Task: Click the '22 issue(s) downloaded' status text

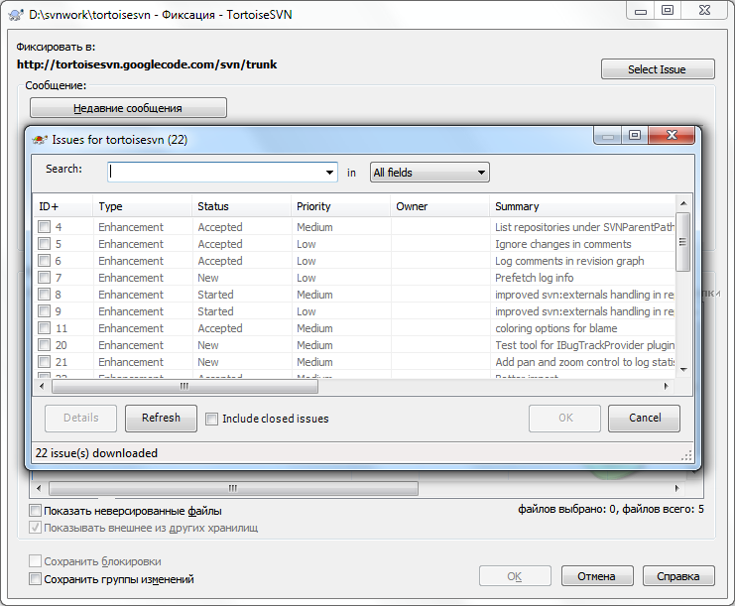Action: coord(96,453)
